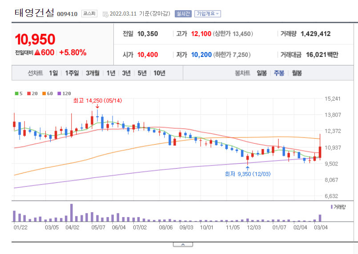358x254 pixels.
Task: Click the 저가 value 10,200
Action: (201, 55)
